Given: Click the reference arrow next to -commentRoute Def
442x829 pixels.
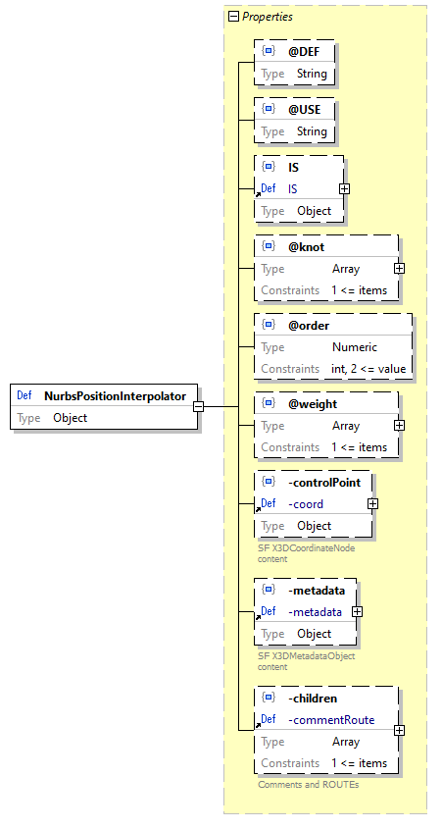Looking at the screenshot, I should [x=258, y=724].
